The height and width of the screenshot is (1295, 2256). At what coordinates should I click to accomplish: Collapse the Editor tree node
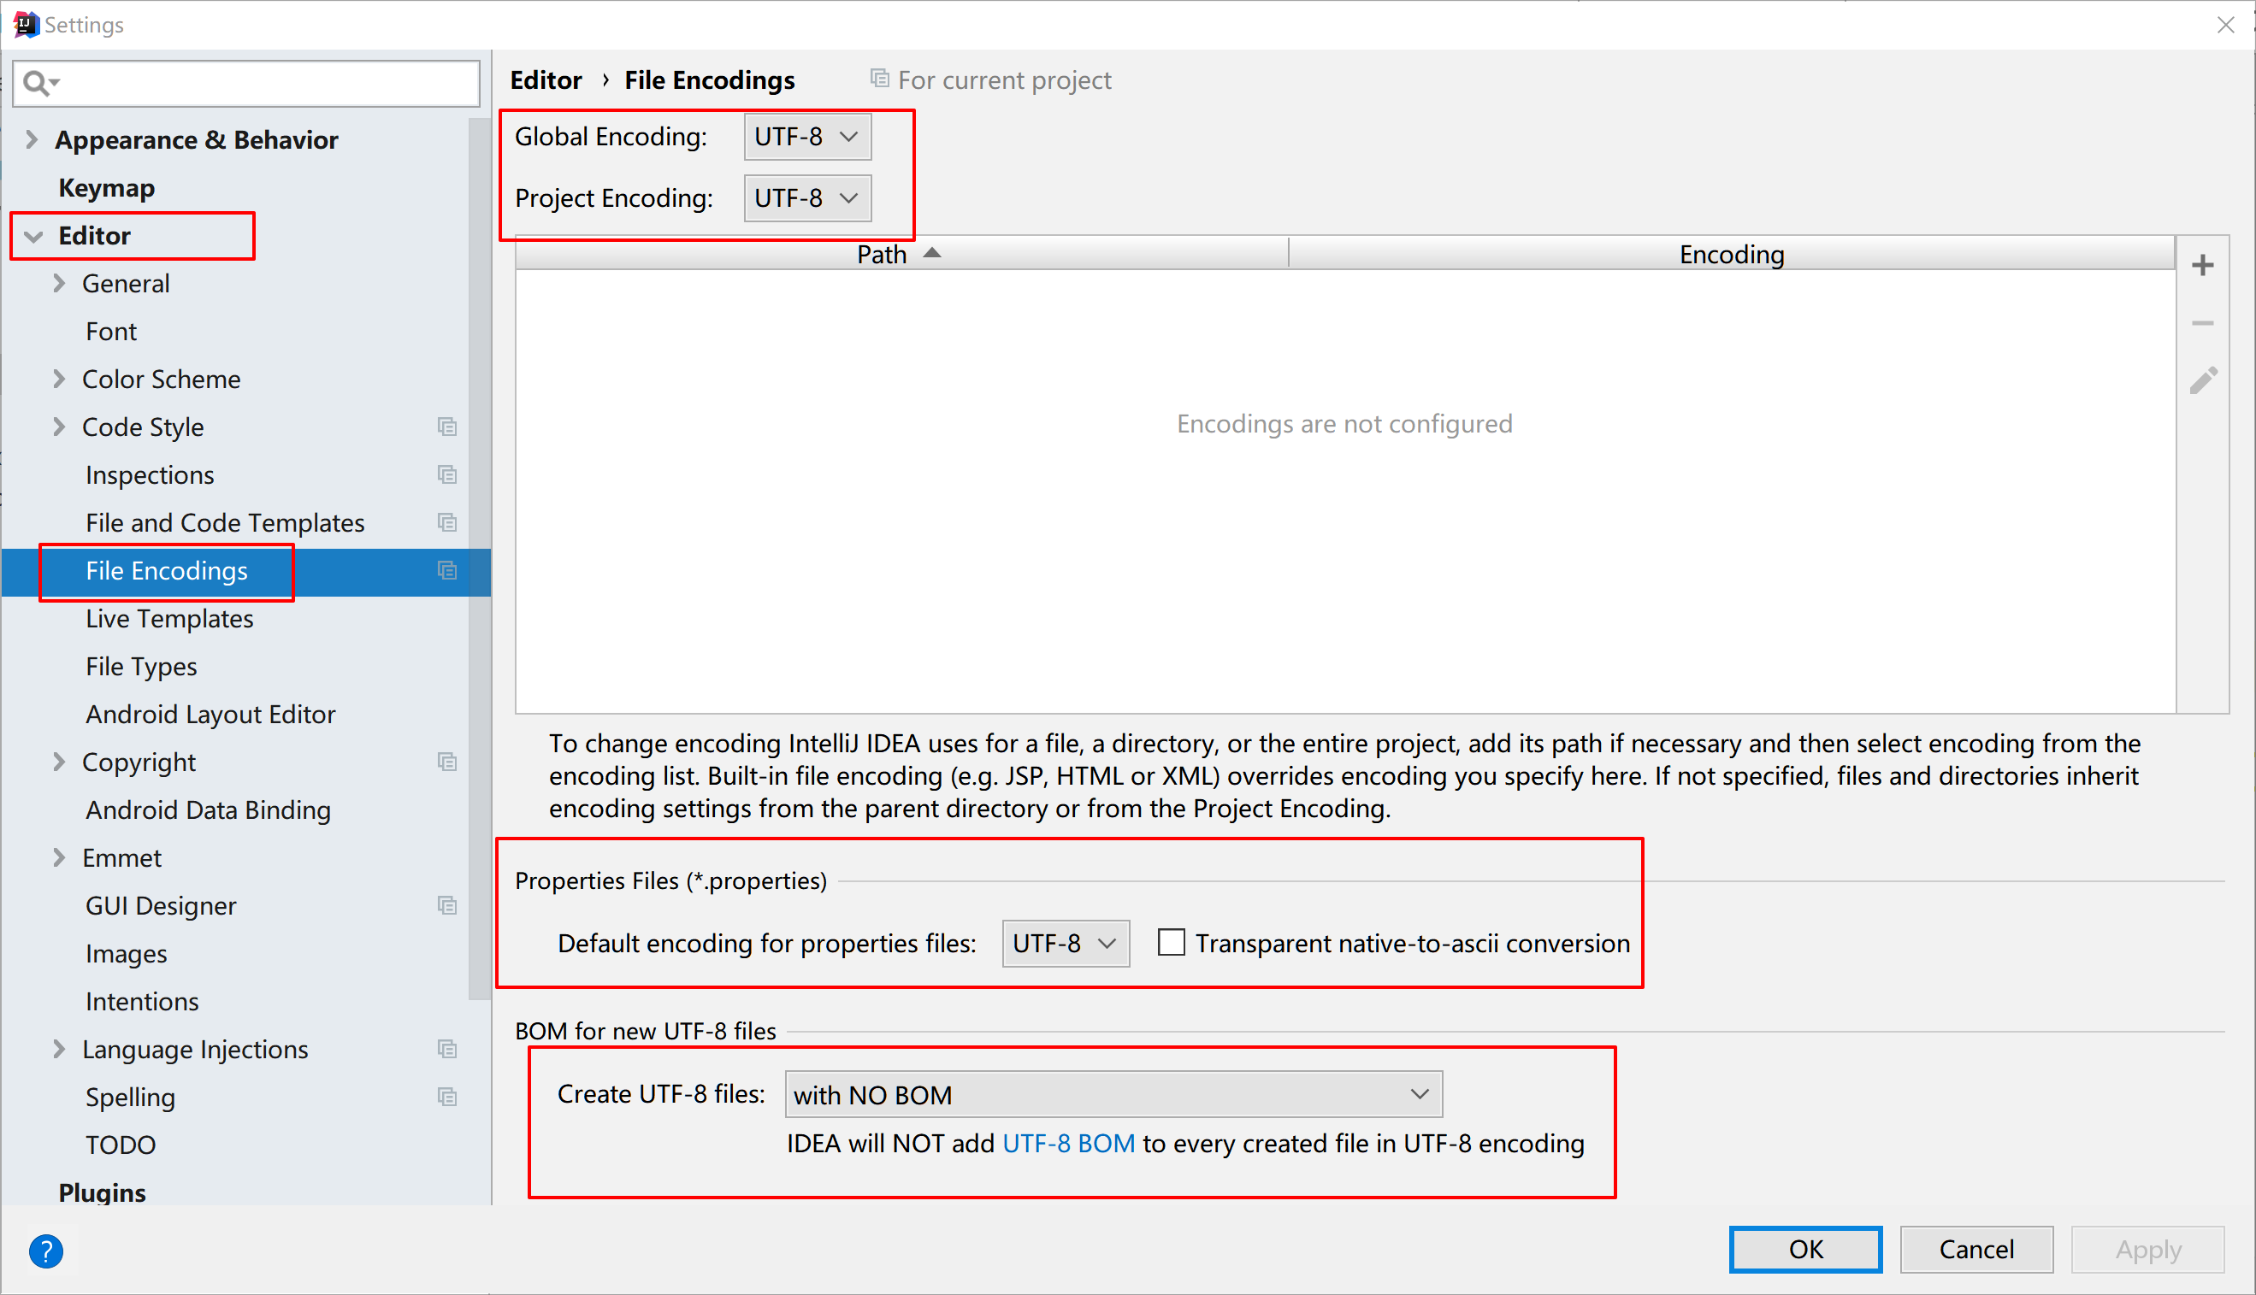pos(34,236)
